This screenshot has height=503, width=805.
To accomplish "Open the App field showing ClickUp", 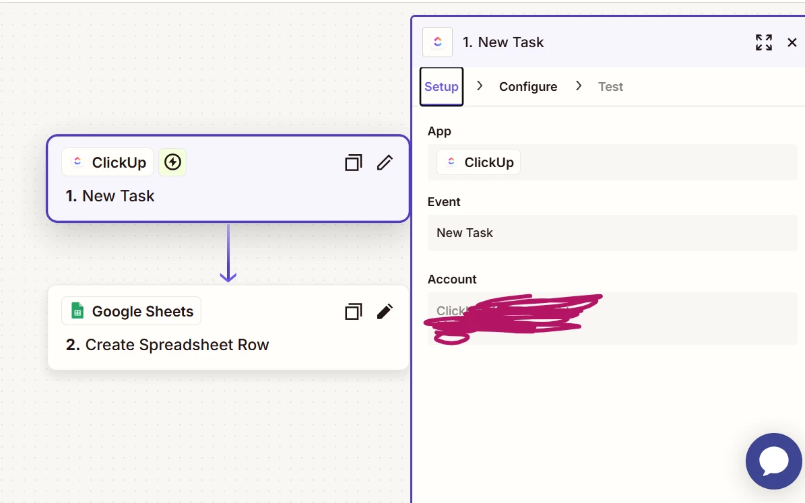I will pos(612,162).
